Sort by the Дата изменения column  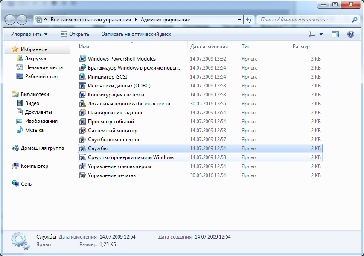coord(209,47)
